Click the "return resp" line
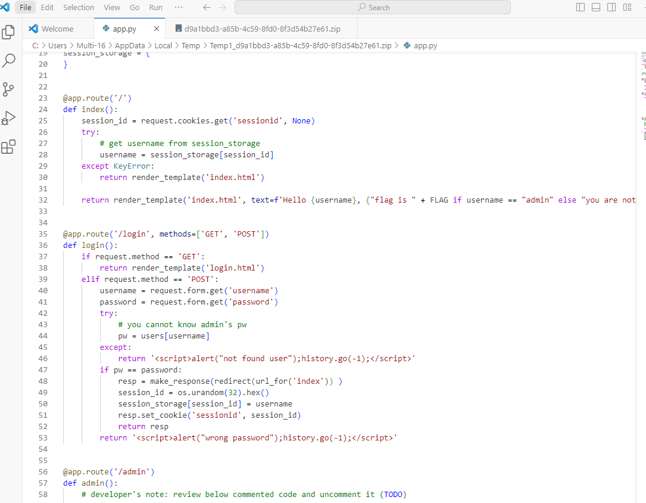This screenshot has width=646, height=503. 143,427
